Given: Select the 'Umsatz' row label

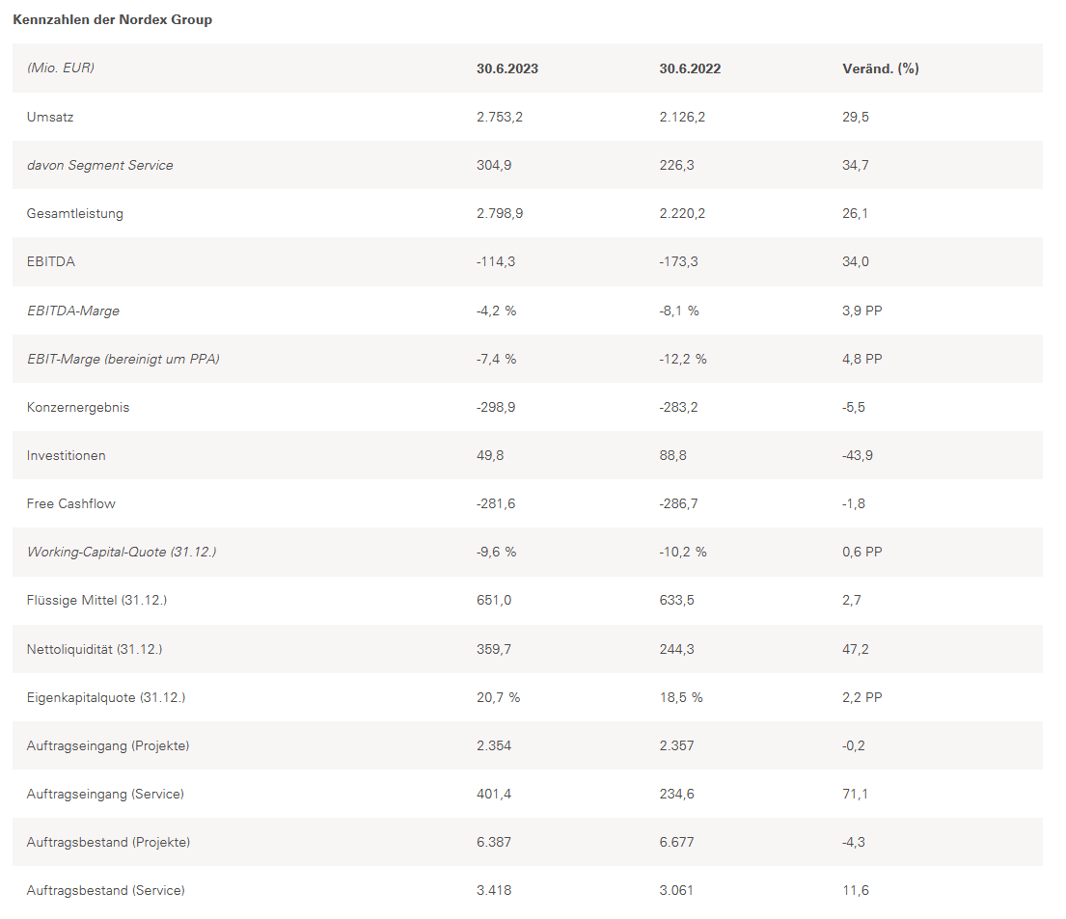Looking at the screenshot, I should click(x=50, y=117).
